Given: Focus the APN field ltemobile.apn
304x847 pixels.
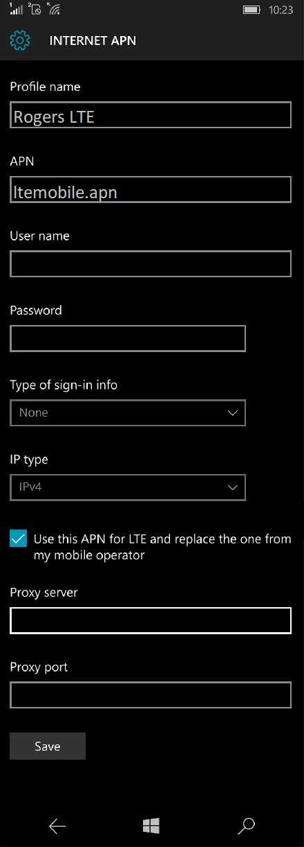Looking at the screenshot, I should click(151, 190).
